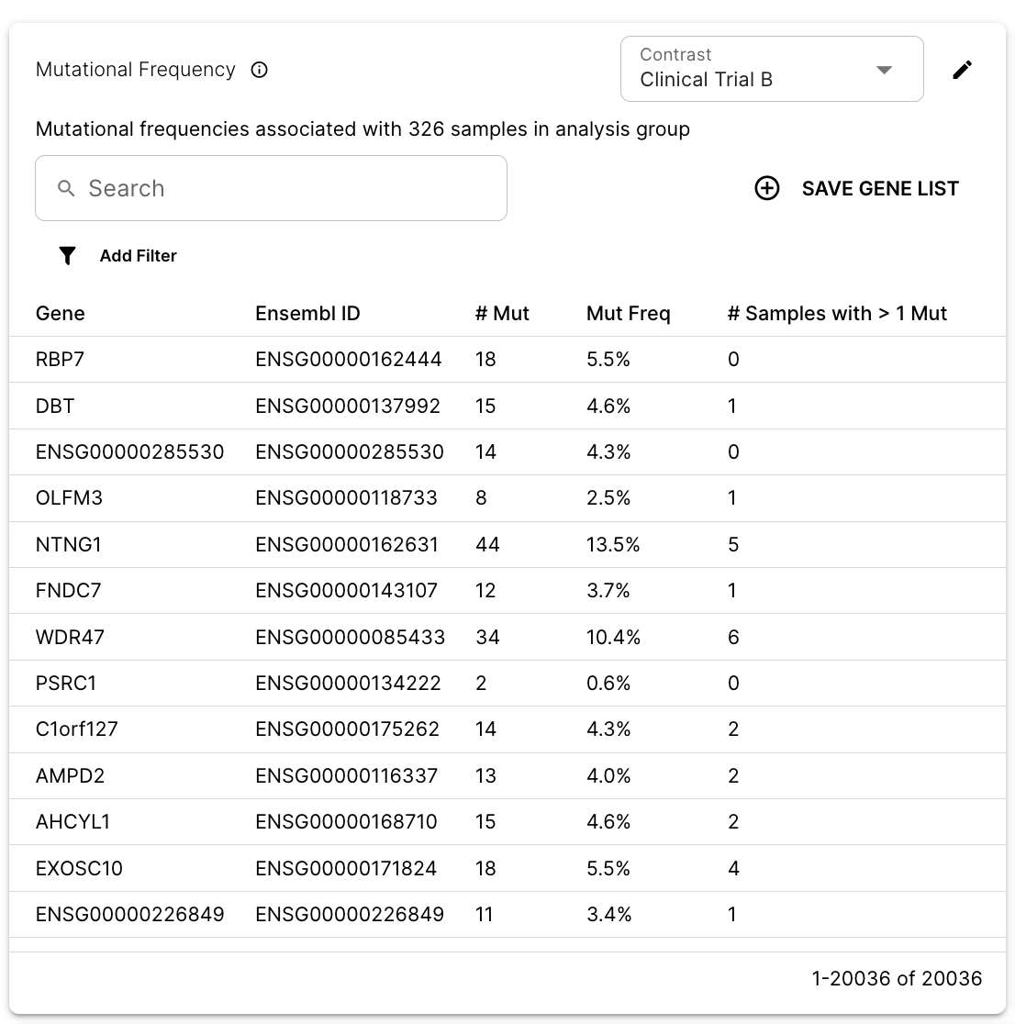Click the RBP7 gene name

(61, 360)
